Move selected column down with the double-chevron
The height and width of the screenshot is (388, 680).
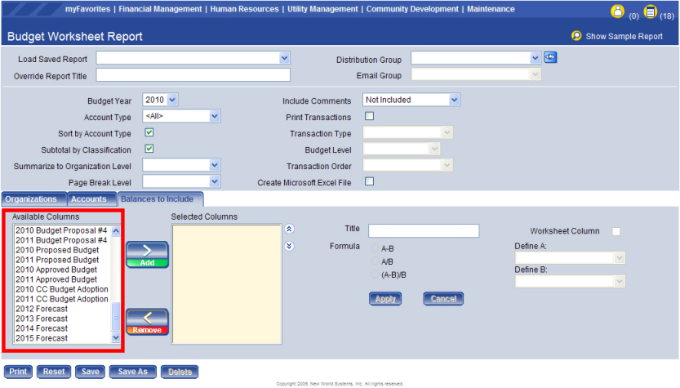click(289, 246)
